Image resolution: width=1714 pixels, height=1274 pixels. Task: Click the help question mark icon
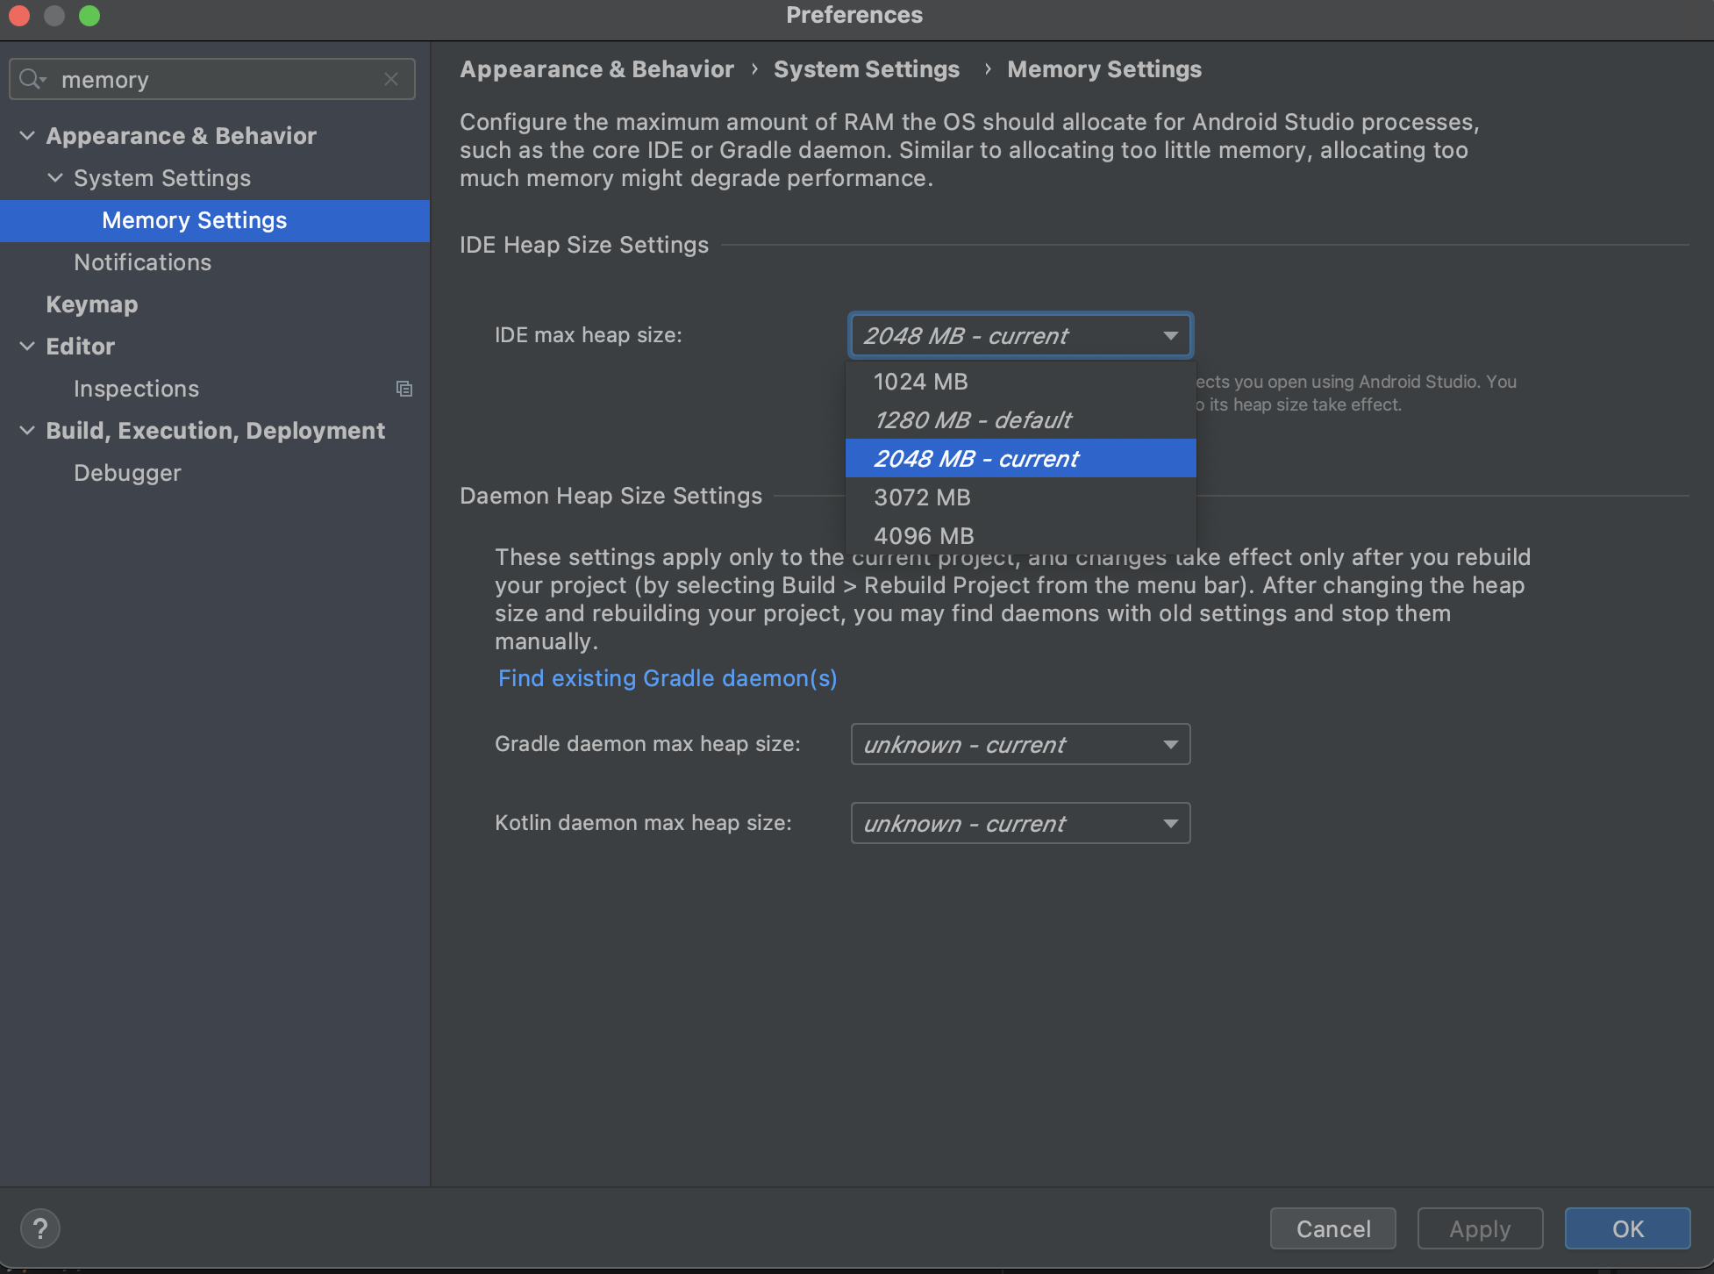tap(39, 1228)
